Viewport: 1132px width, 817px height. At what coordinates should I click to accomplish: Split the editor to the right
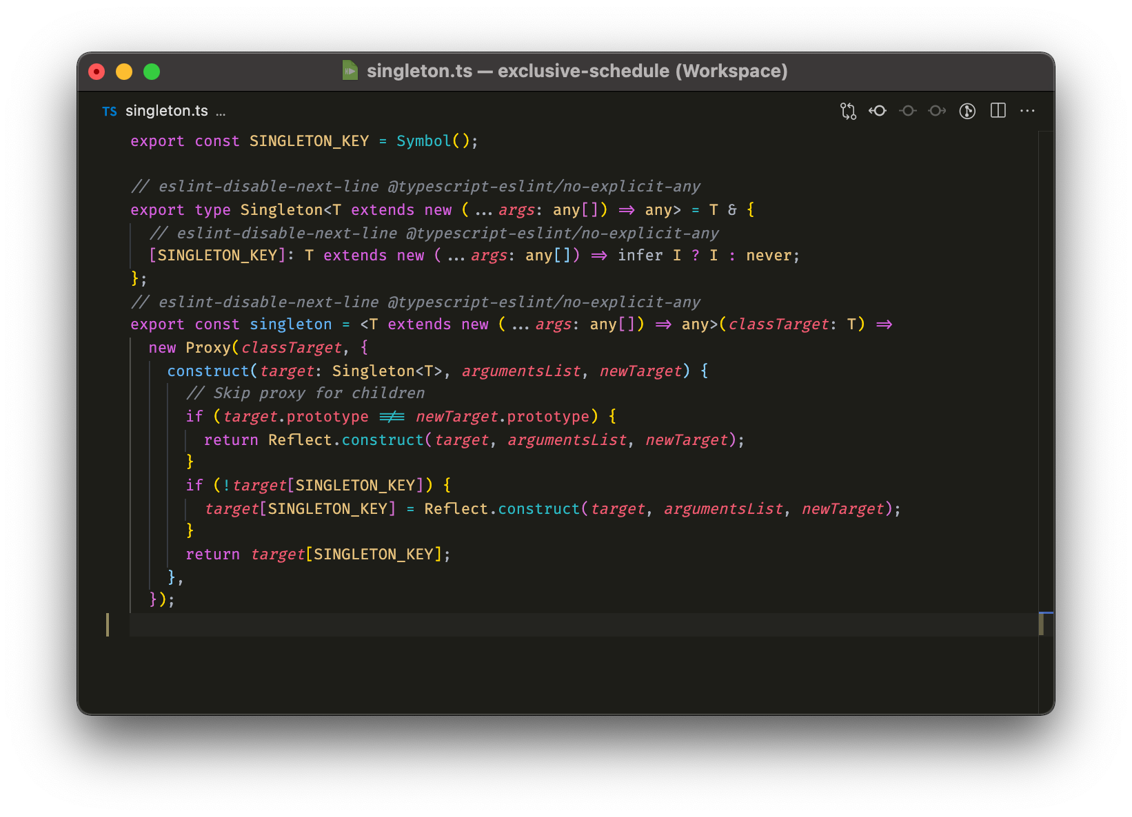click(x=998, y=111)
